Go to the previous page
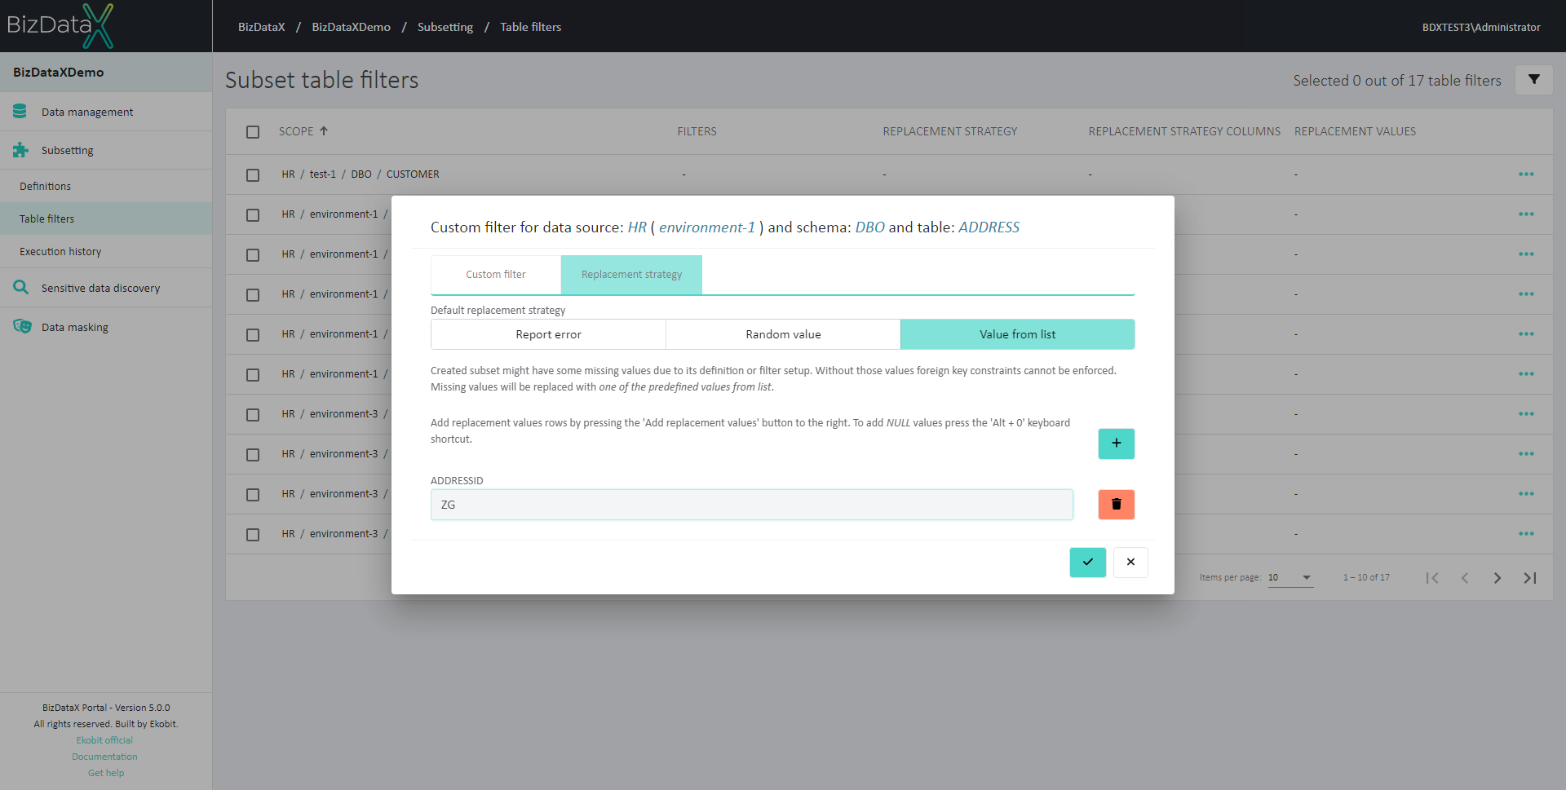Image resolution: width=1566 pixels, height=790 pixels. pyautogui.click(x=1465, y=577)
